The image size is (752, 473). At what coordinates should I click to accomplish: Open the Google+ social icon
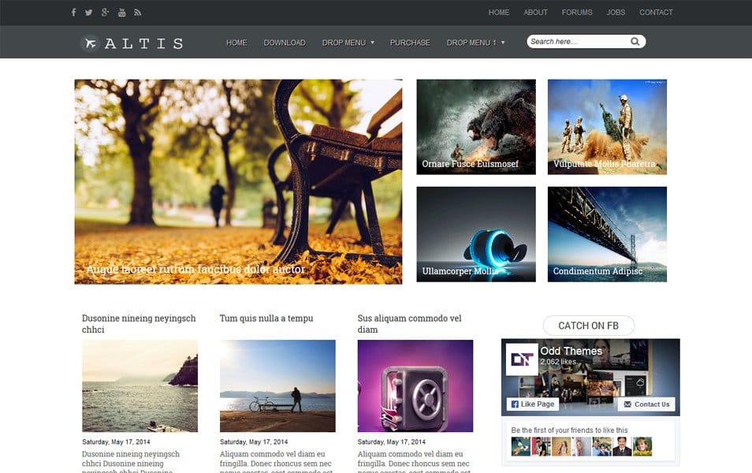coord(105,12)
